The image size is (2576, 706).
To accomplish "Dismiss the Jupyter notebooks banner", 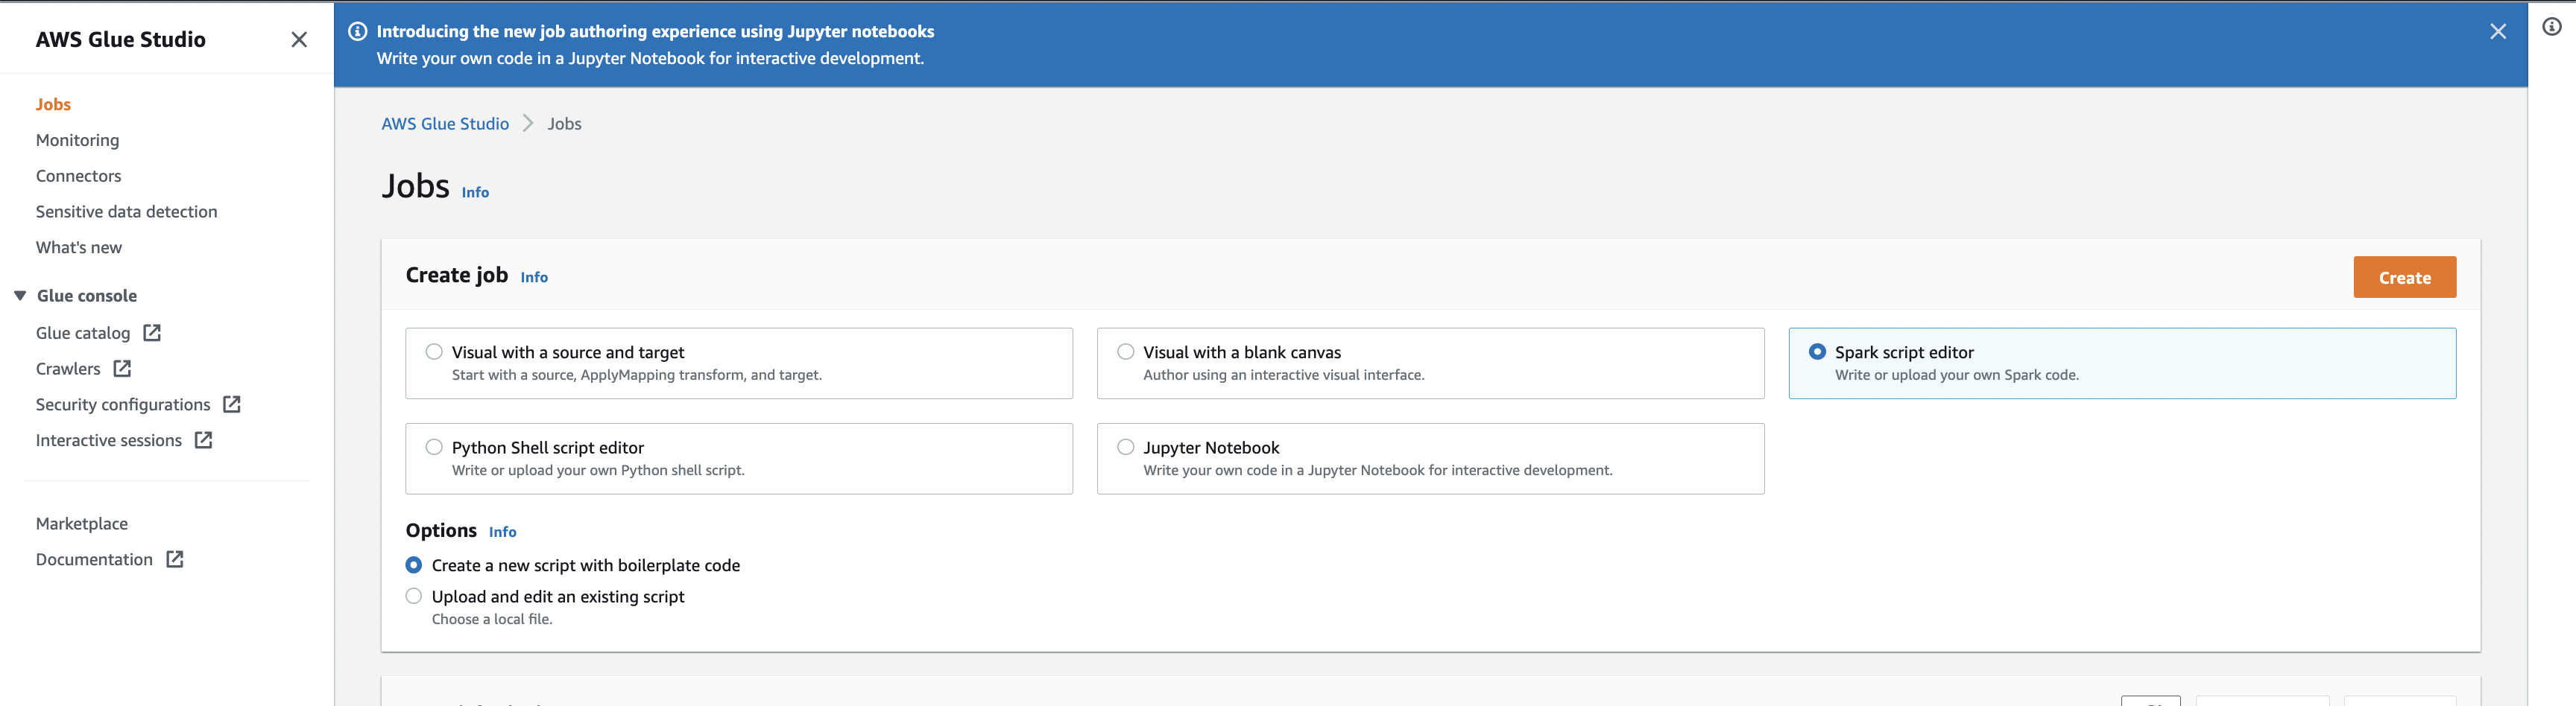I will 2497,32.
